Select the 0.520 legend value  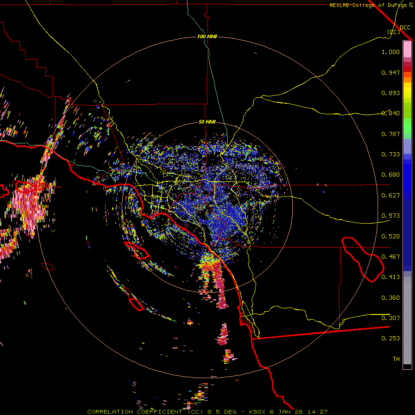coord(391,237)
